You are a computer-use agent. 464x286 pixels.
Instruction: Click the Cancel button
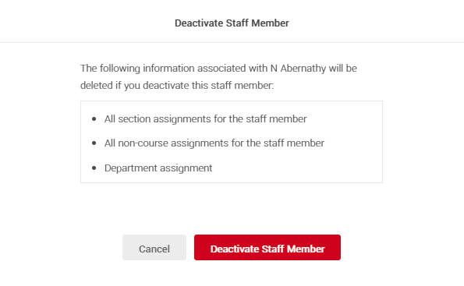(154, 248)
